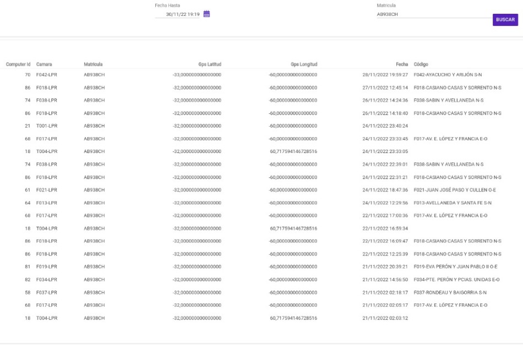523x349 pixels.
Task: Click the BUSCAR button
Action: (505, 20)
